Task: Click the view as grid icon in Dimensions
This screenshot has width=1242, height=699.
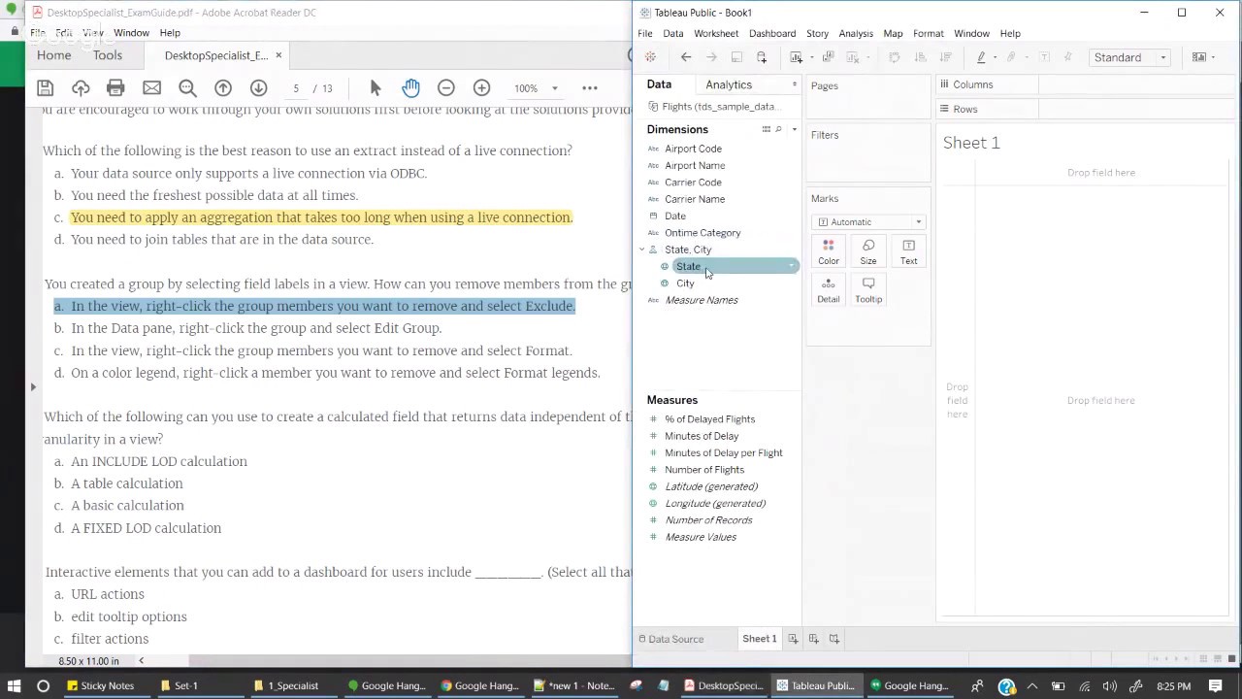Action: coord(766,129)
